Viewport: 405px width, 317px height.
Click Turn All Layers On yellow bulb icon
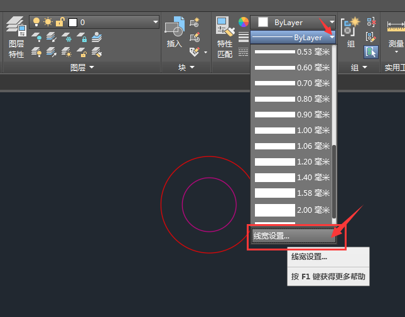pyautogui.click(x=36, y=52)
